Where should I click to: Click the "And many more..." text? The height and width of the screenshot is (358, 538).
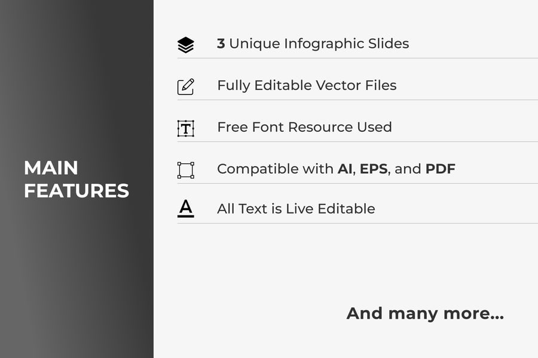coord(425,313)
